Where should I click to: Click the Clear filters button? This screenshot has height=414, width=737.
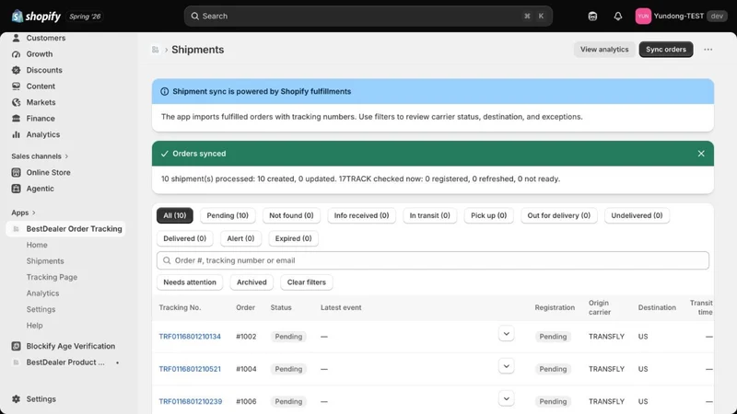point(307,282)
